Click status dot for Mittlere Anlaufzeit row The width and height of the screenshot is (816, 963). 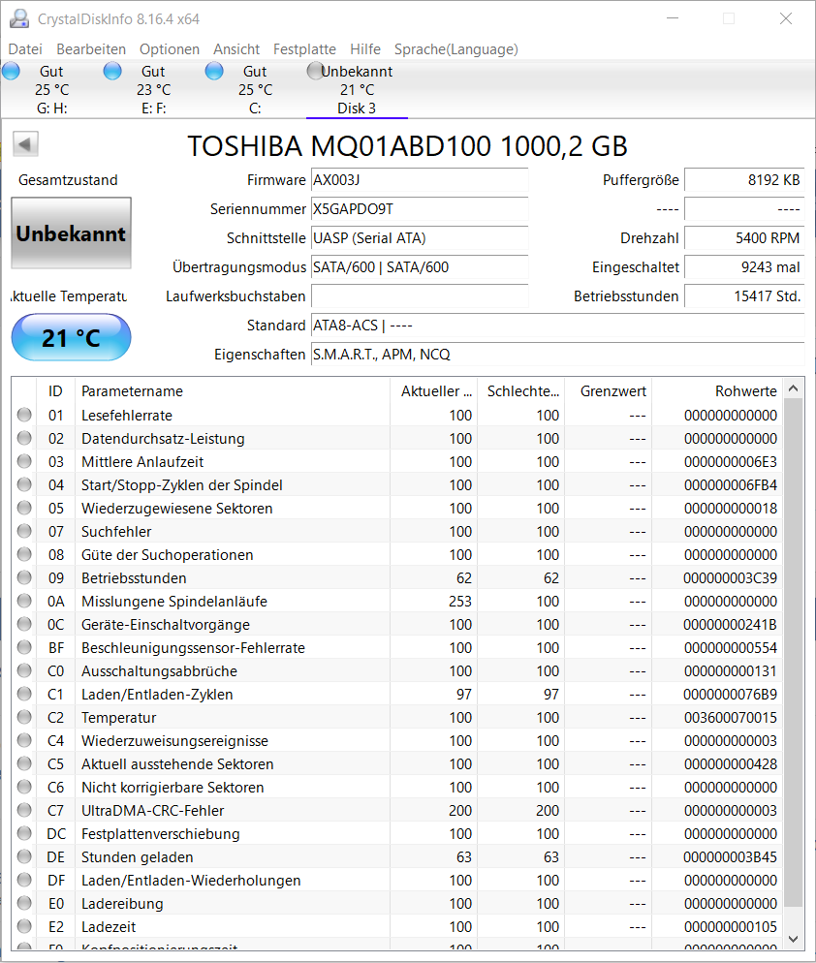24,461
